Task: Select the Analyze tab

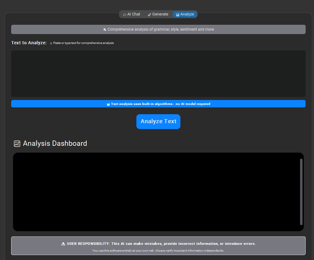Action: coord(185,14)
